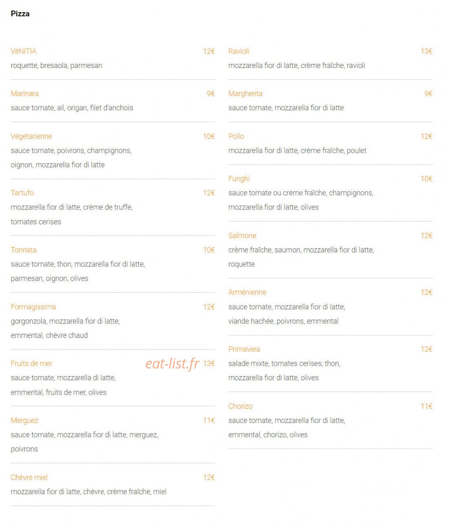Screen dimensions: 449x528
Task: Open the Végétarienne pizza item
Action: (x=31, y=136)
